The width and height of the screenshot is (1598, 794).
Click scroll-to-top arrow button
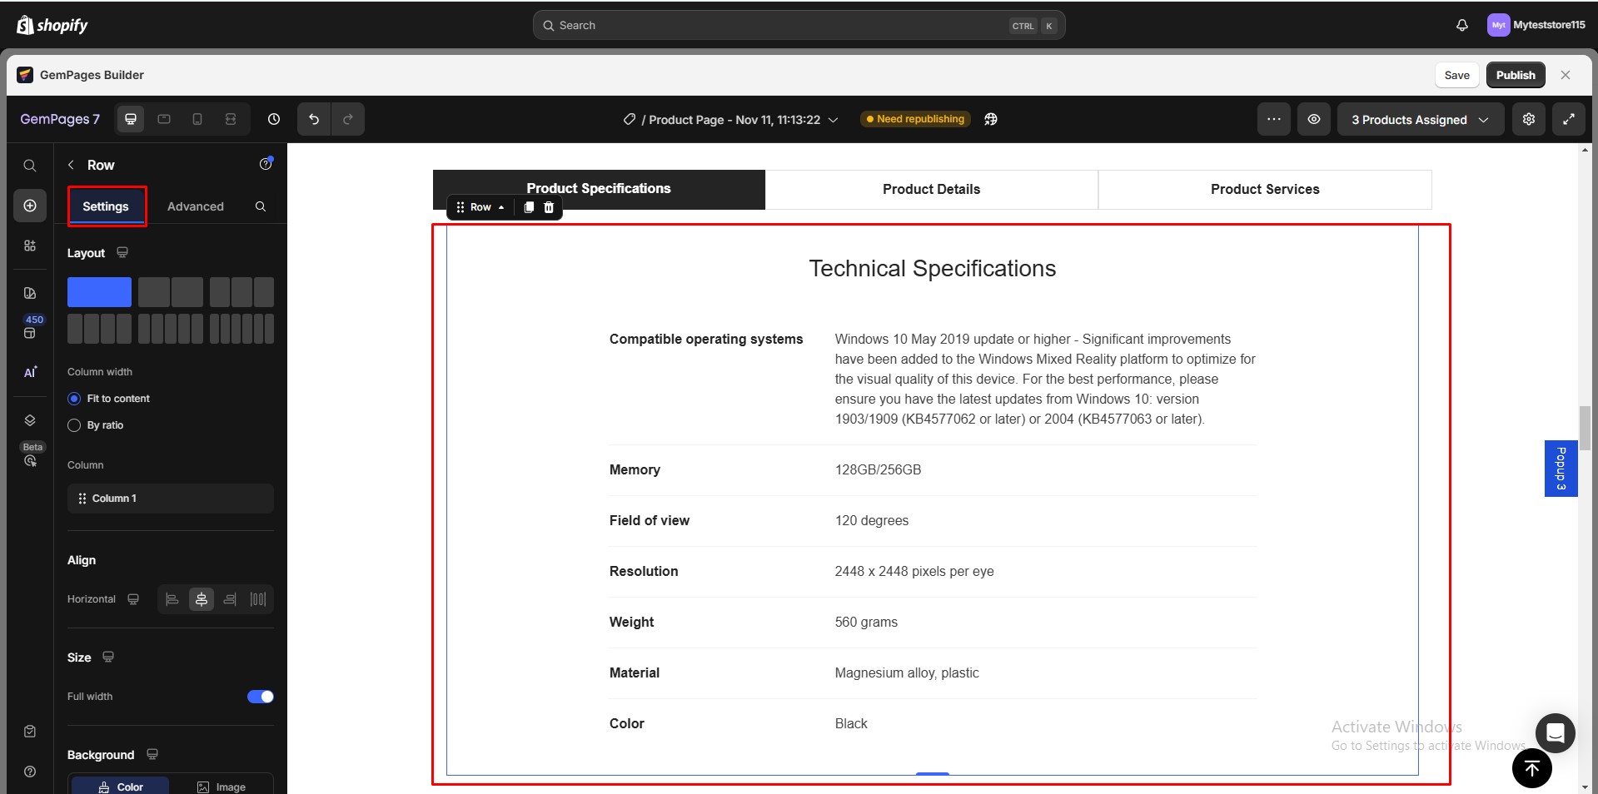point(1531,768)
